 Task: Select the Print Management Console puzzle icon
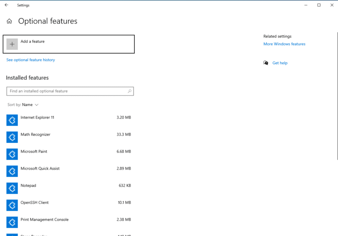[x=12, y=222]
